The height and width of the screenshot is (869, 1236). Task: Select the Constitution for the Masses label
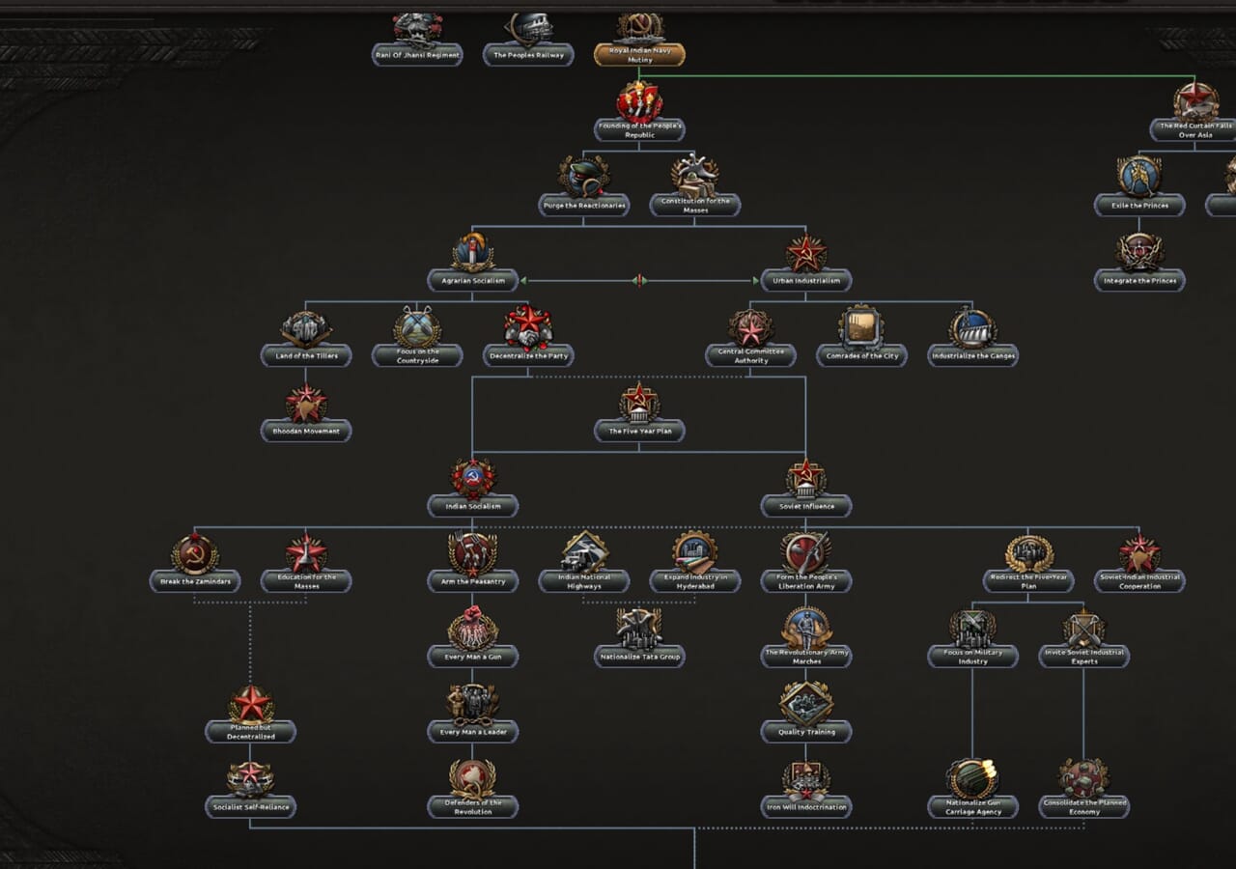[x=695, y=206]
